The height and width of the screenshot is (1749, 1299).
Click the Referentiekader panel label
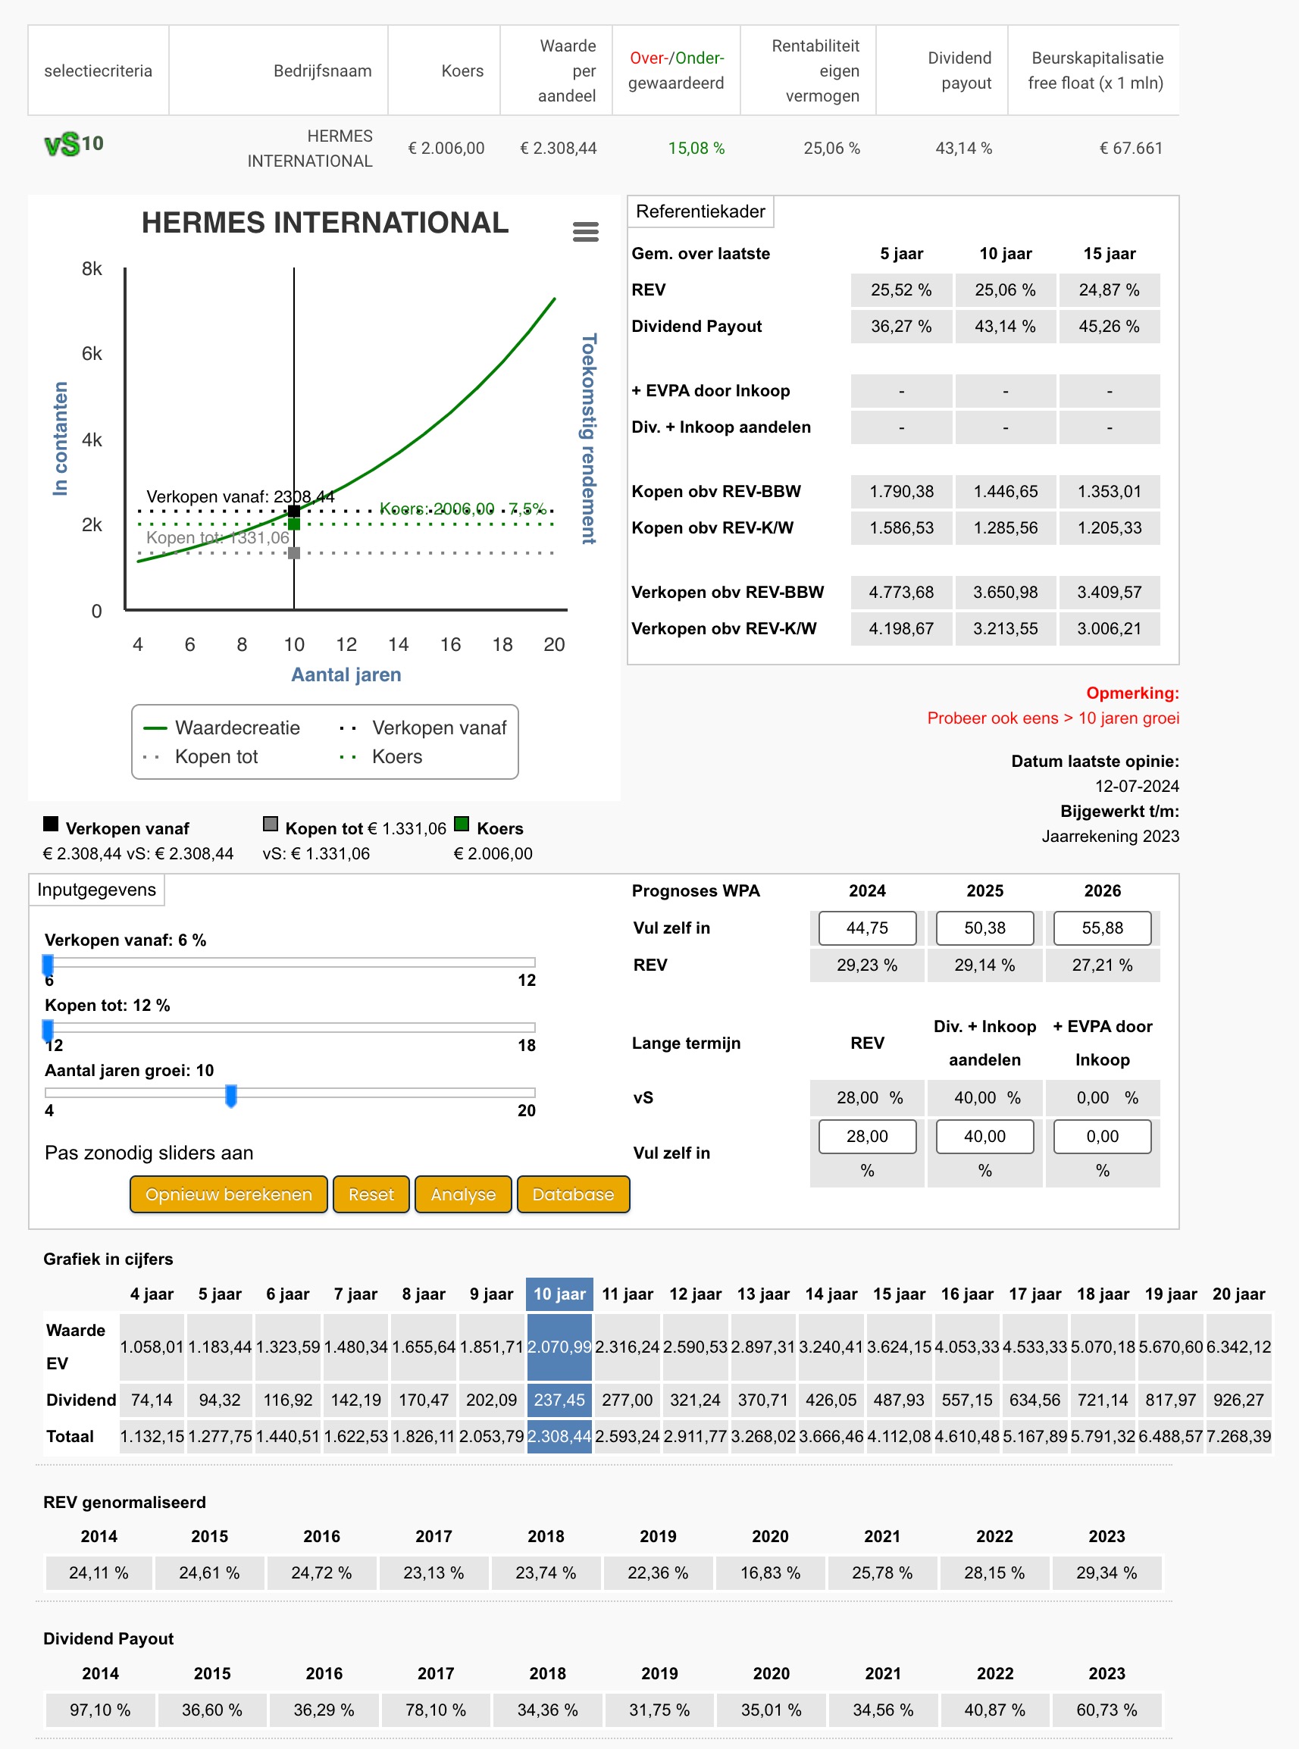click(700, 211)
